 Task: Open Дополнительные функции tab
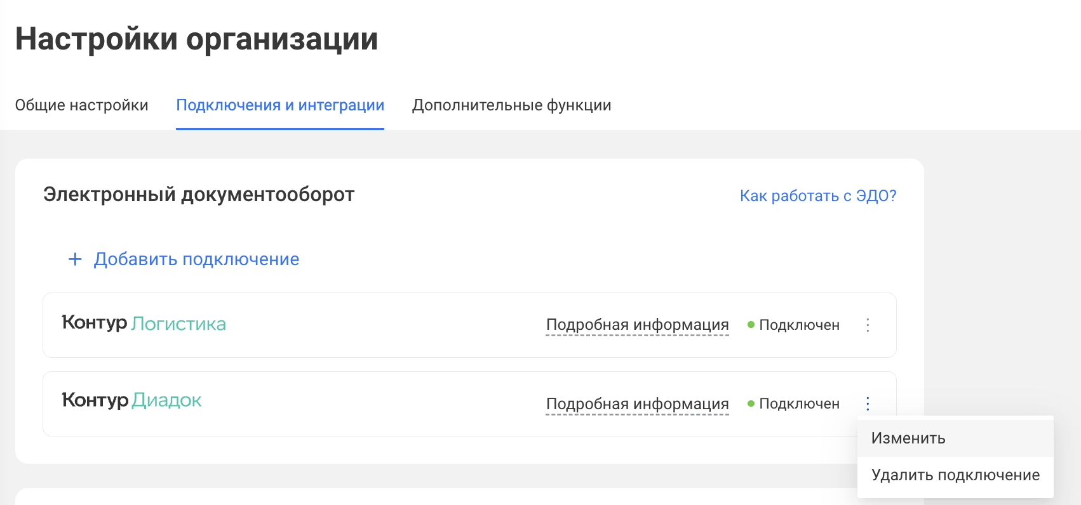tap(511, 105)
